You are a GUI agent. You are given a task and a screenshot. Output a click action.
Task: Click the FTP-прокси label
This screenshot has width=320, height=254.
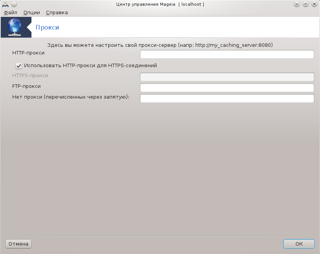tap(26, 86)
